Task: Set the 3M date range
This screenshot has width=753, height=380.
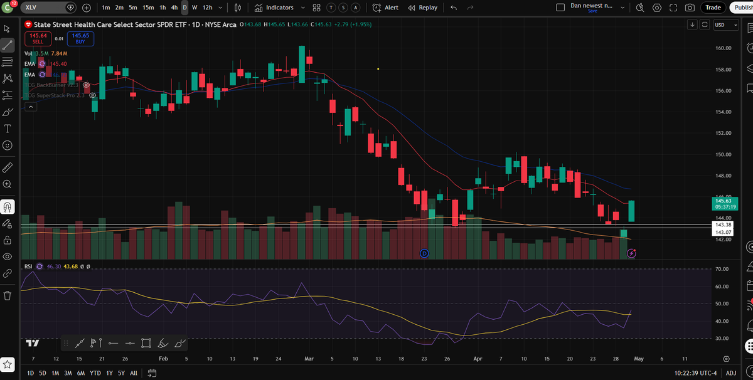Action: pyautogui.click(x=68, y=372)
